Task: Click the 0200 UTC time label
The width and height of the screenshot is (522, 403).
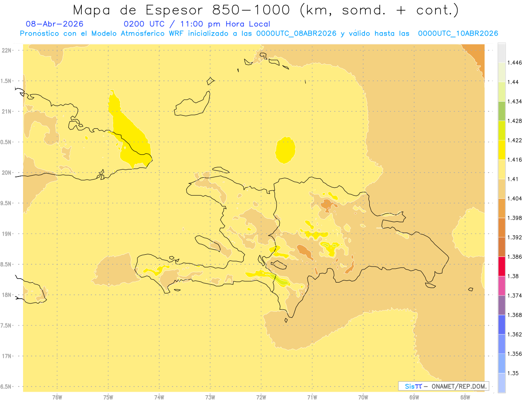Action: click(144, 24)
